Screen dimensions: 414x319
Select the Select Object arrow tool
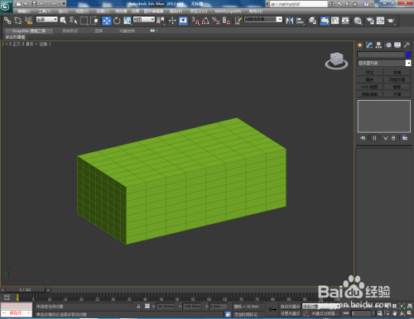(63, 21)
